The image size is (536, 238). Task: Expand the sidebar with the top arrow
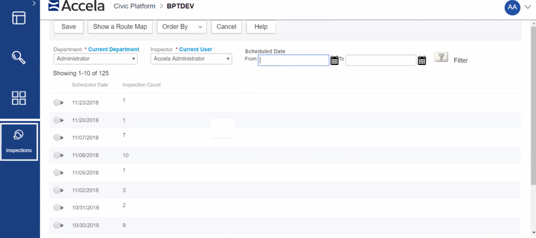coord(34,3)
